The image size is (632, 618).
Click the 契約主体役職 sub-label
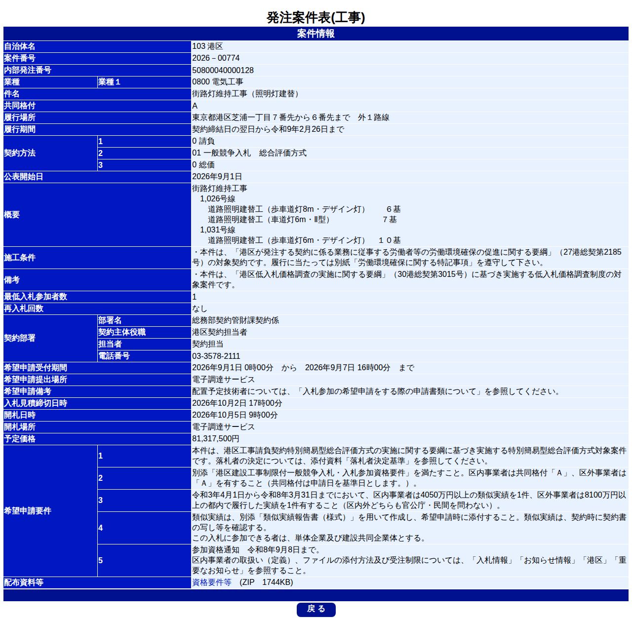click(x=122, y=332)
